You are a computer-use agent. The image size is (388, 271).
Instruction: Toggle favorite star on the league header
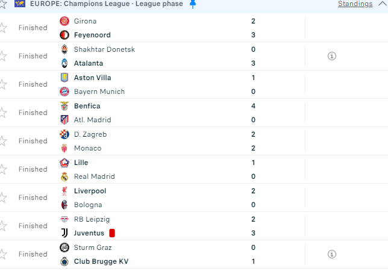point(3,4)
